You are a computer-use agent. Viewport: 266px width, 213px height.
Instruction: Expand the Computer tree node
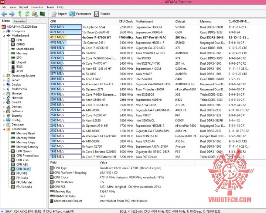[x=4, y=31]
